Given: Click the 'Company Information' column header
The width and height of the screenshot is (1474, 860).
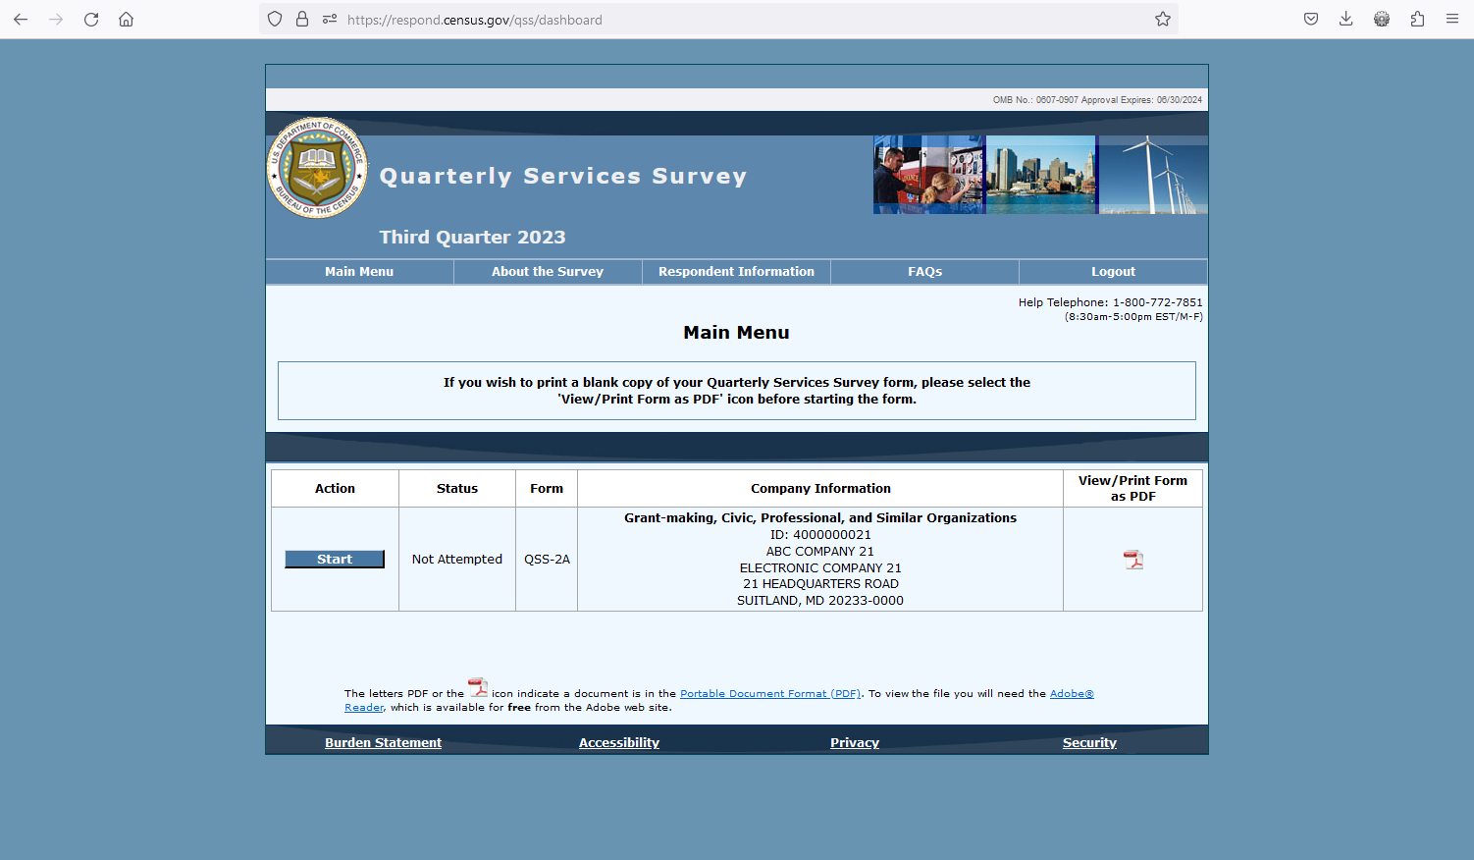Looking at the screenshot, I should click(820, 489).
